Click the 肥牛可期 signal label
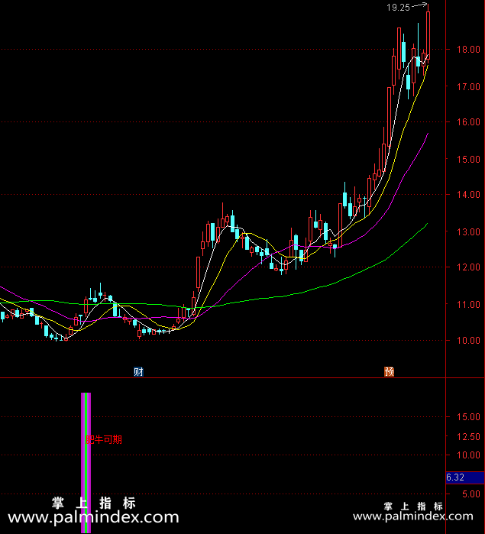Image resolution: width=485 pixels, height=534 pixels. pyautogui.click(x=104, y=440)
